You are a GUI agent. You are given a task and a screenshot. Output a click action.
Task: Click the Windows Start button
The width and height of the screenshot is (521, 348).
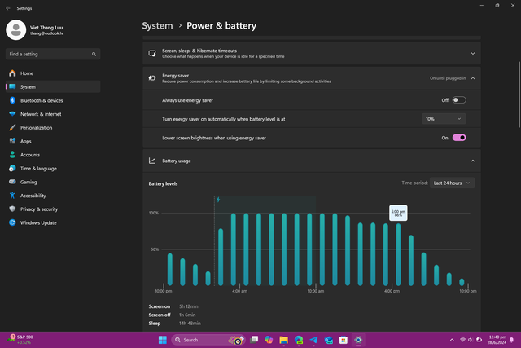[x=162, y=340]
